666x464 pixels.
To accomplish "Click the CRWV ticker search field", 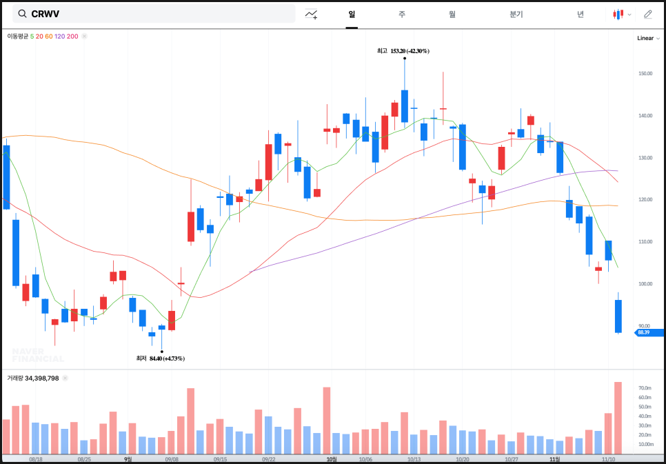I will [159, 14].
